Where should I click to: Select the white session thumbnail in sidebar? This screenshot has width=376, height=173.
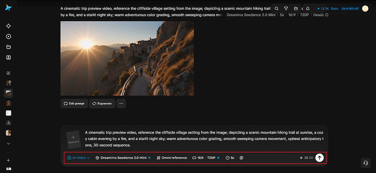(x=8, y=113)
